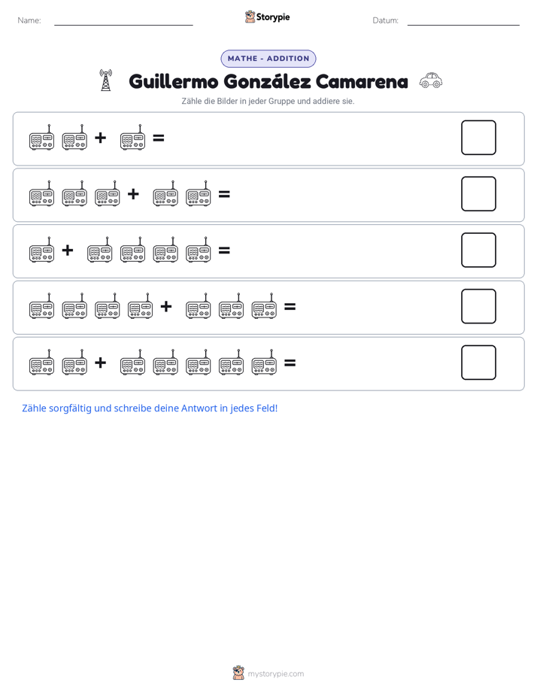The width and height of the screenshot is (537, 695).
Task: Click the last radio icon in row five
Action: pyautogui.click(x=264, y=362)
